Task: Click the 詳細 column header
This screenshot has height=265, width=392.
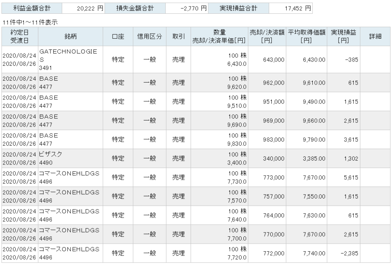Action: click(375, 36)
